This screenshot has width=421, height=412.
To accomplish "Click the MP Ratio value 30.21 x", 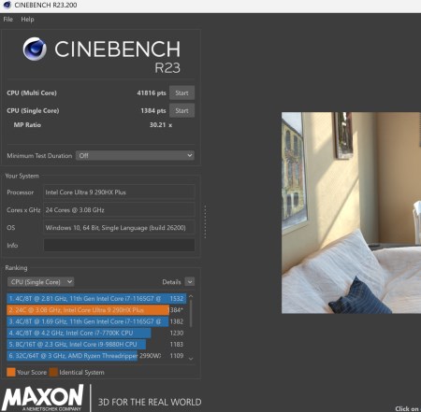I will pyautogui.click(x=161, y=125).
